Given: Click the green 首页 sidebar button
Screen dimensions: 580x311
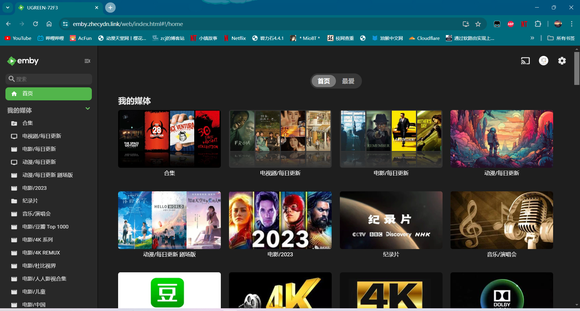Looking at the screenshot, I should click(49, 94).
